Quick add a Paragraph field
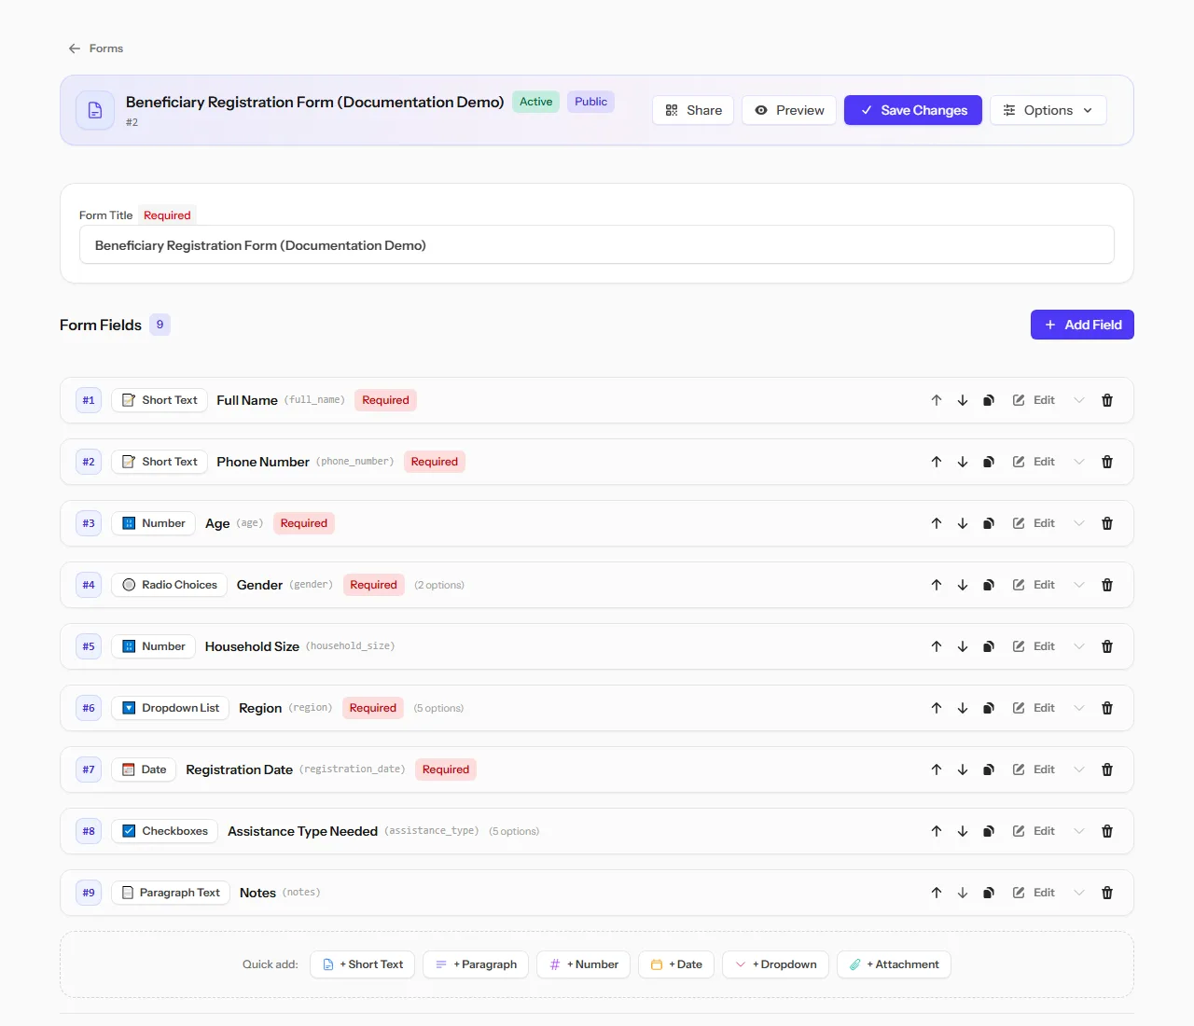The image size is (1194, 1026). [x=476, y=964]
